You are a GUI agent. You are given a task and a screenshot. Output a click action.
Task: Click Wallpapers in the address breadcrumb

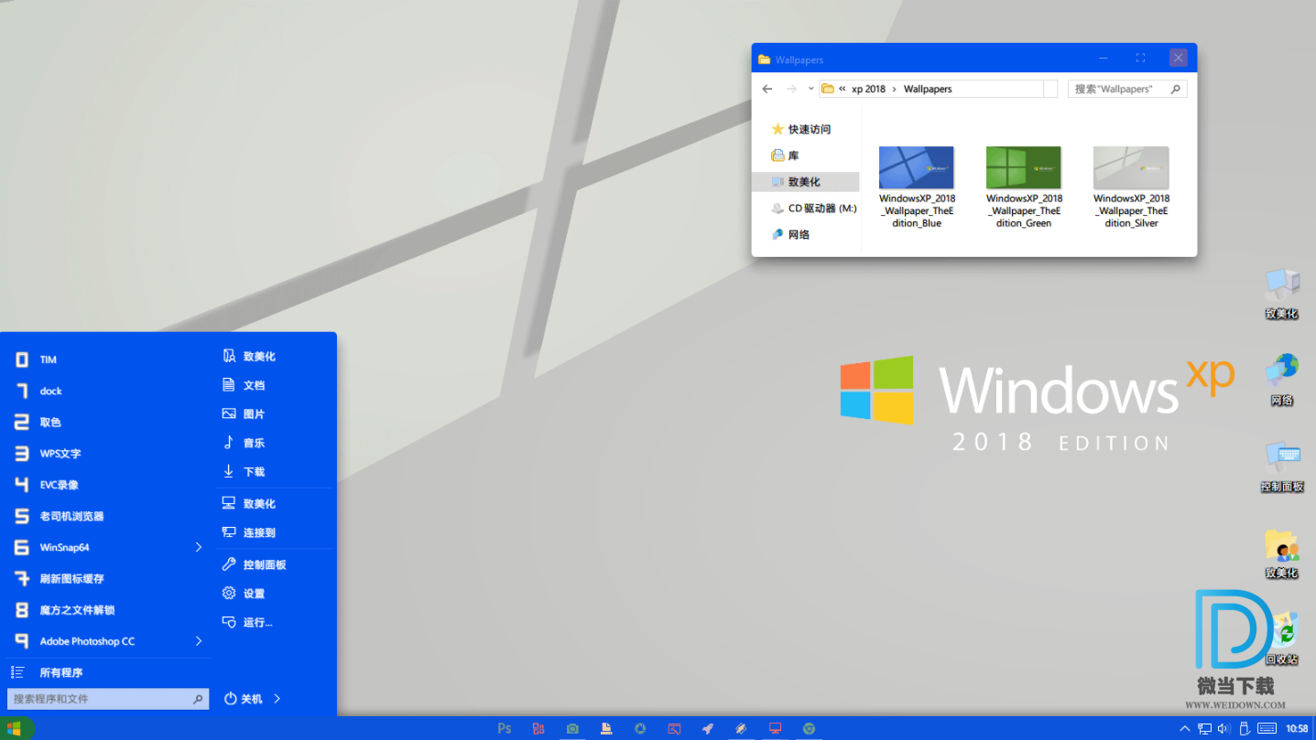coord(928,89)
